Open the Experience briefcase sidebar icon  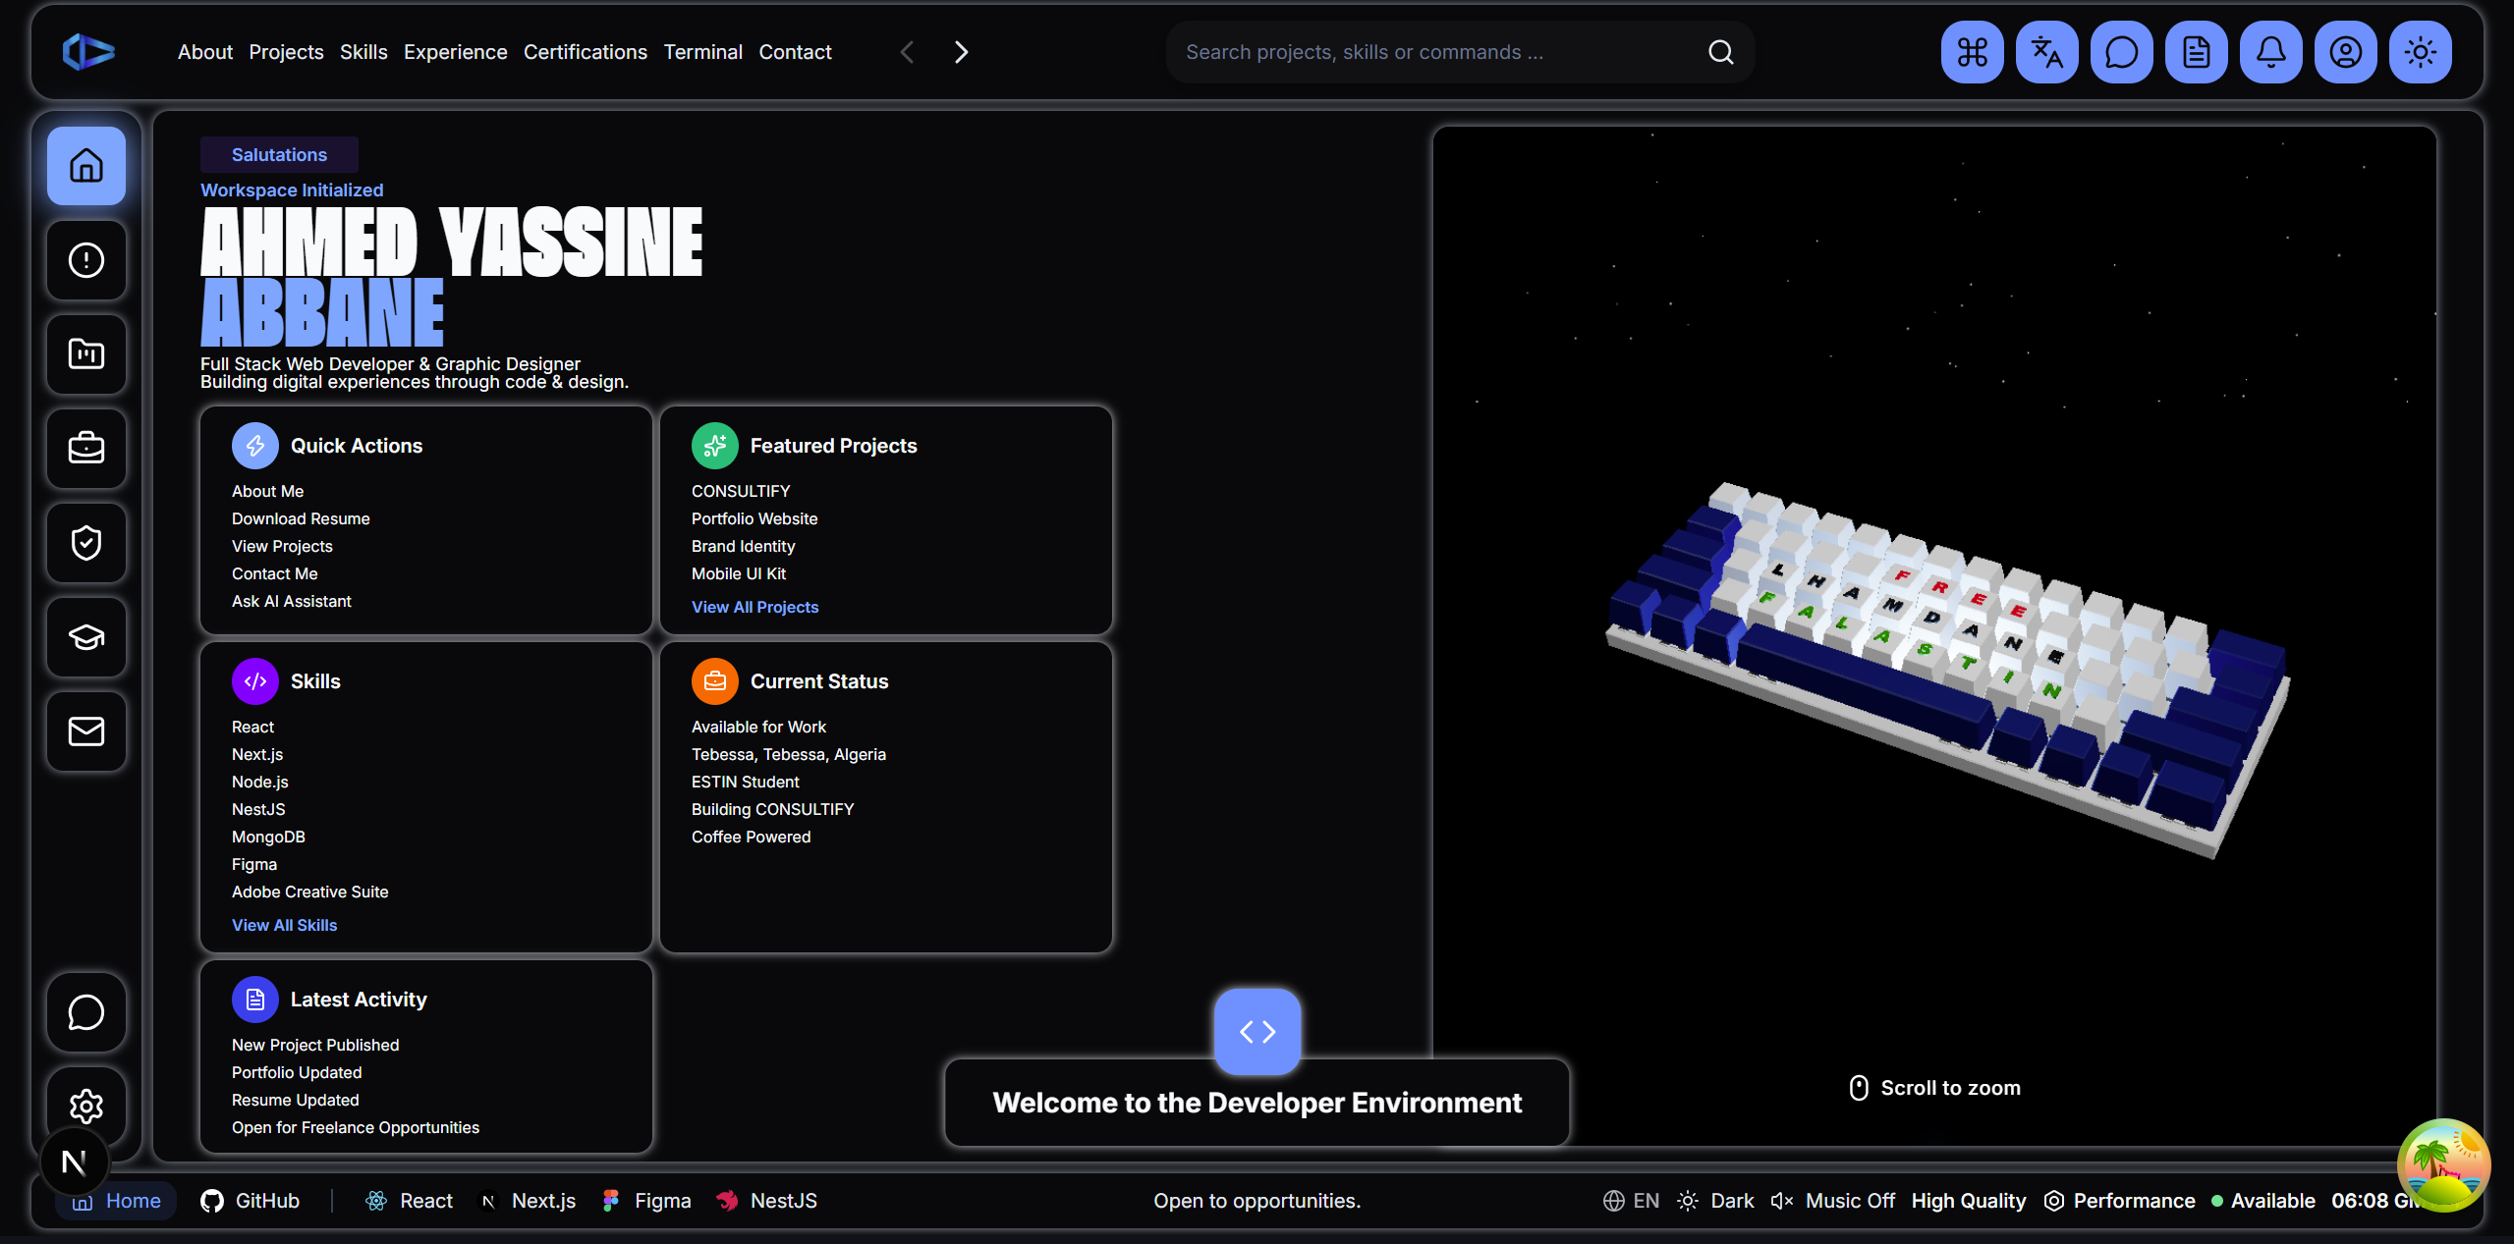click(86, 449)
